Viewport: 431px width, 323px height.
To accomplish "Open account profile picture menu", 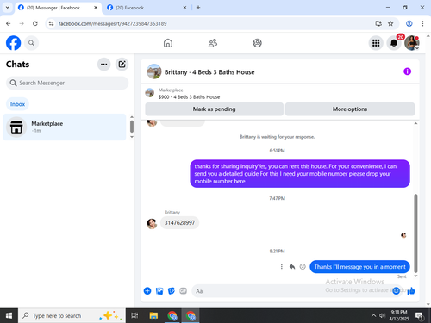I will [x=412, y=43].
